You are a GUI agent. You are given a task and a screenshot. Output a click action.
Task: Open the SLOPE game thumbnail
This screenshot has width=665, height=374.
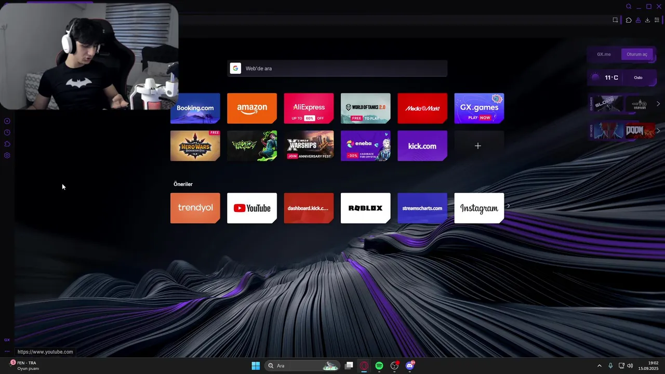pos(608,103)
